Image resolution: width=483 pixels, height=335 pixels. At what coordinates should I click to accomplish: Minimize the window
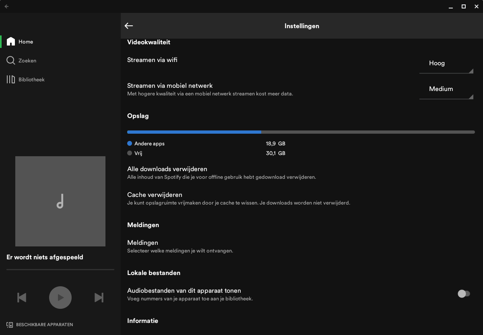coord(450,6)
